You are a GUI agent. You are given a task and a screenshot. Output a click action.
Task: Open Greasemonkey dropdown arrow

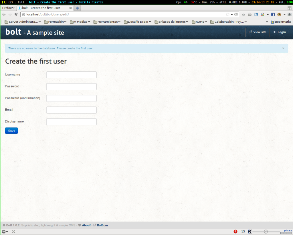[x=284, y=14]
